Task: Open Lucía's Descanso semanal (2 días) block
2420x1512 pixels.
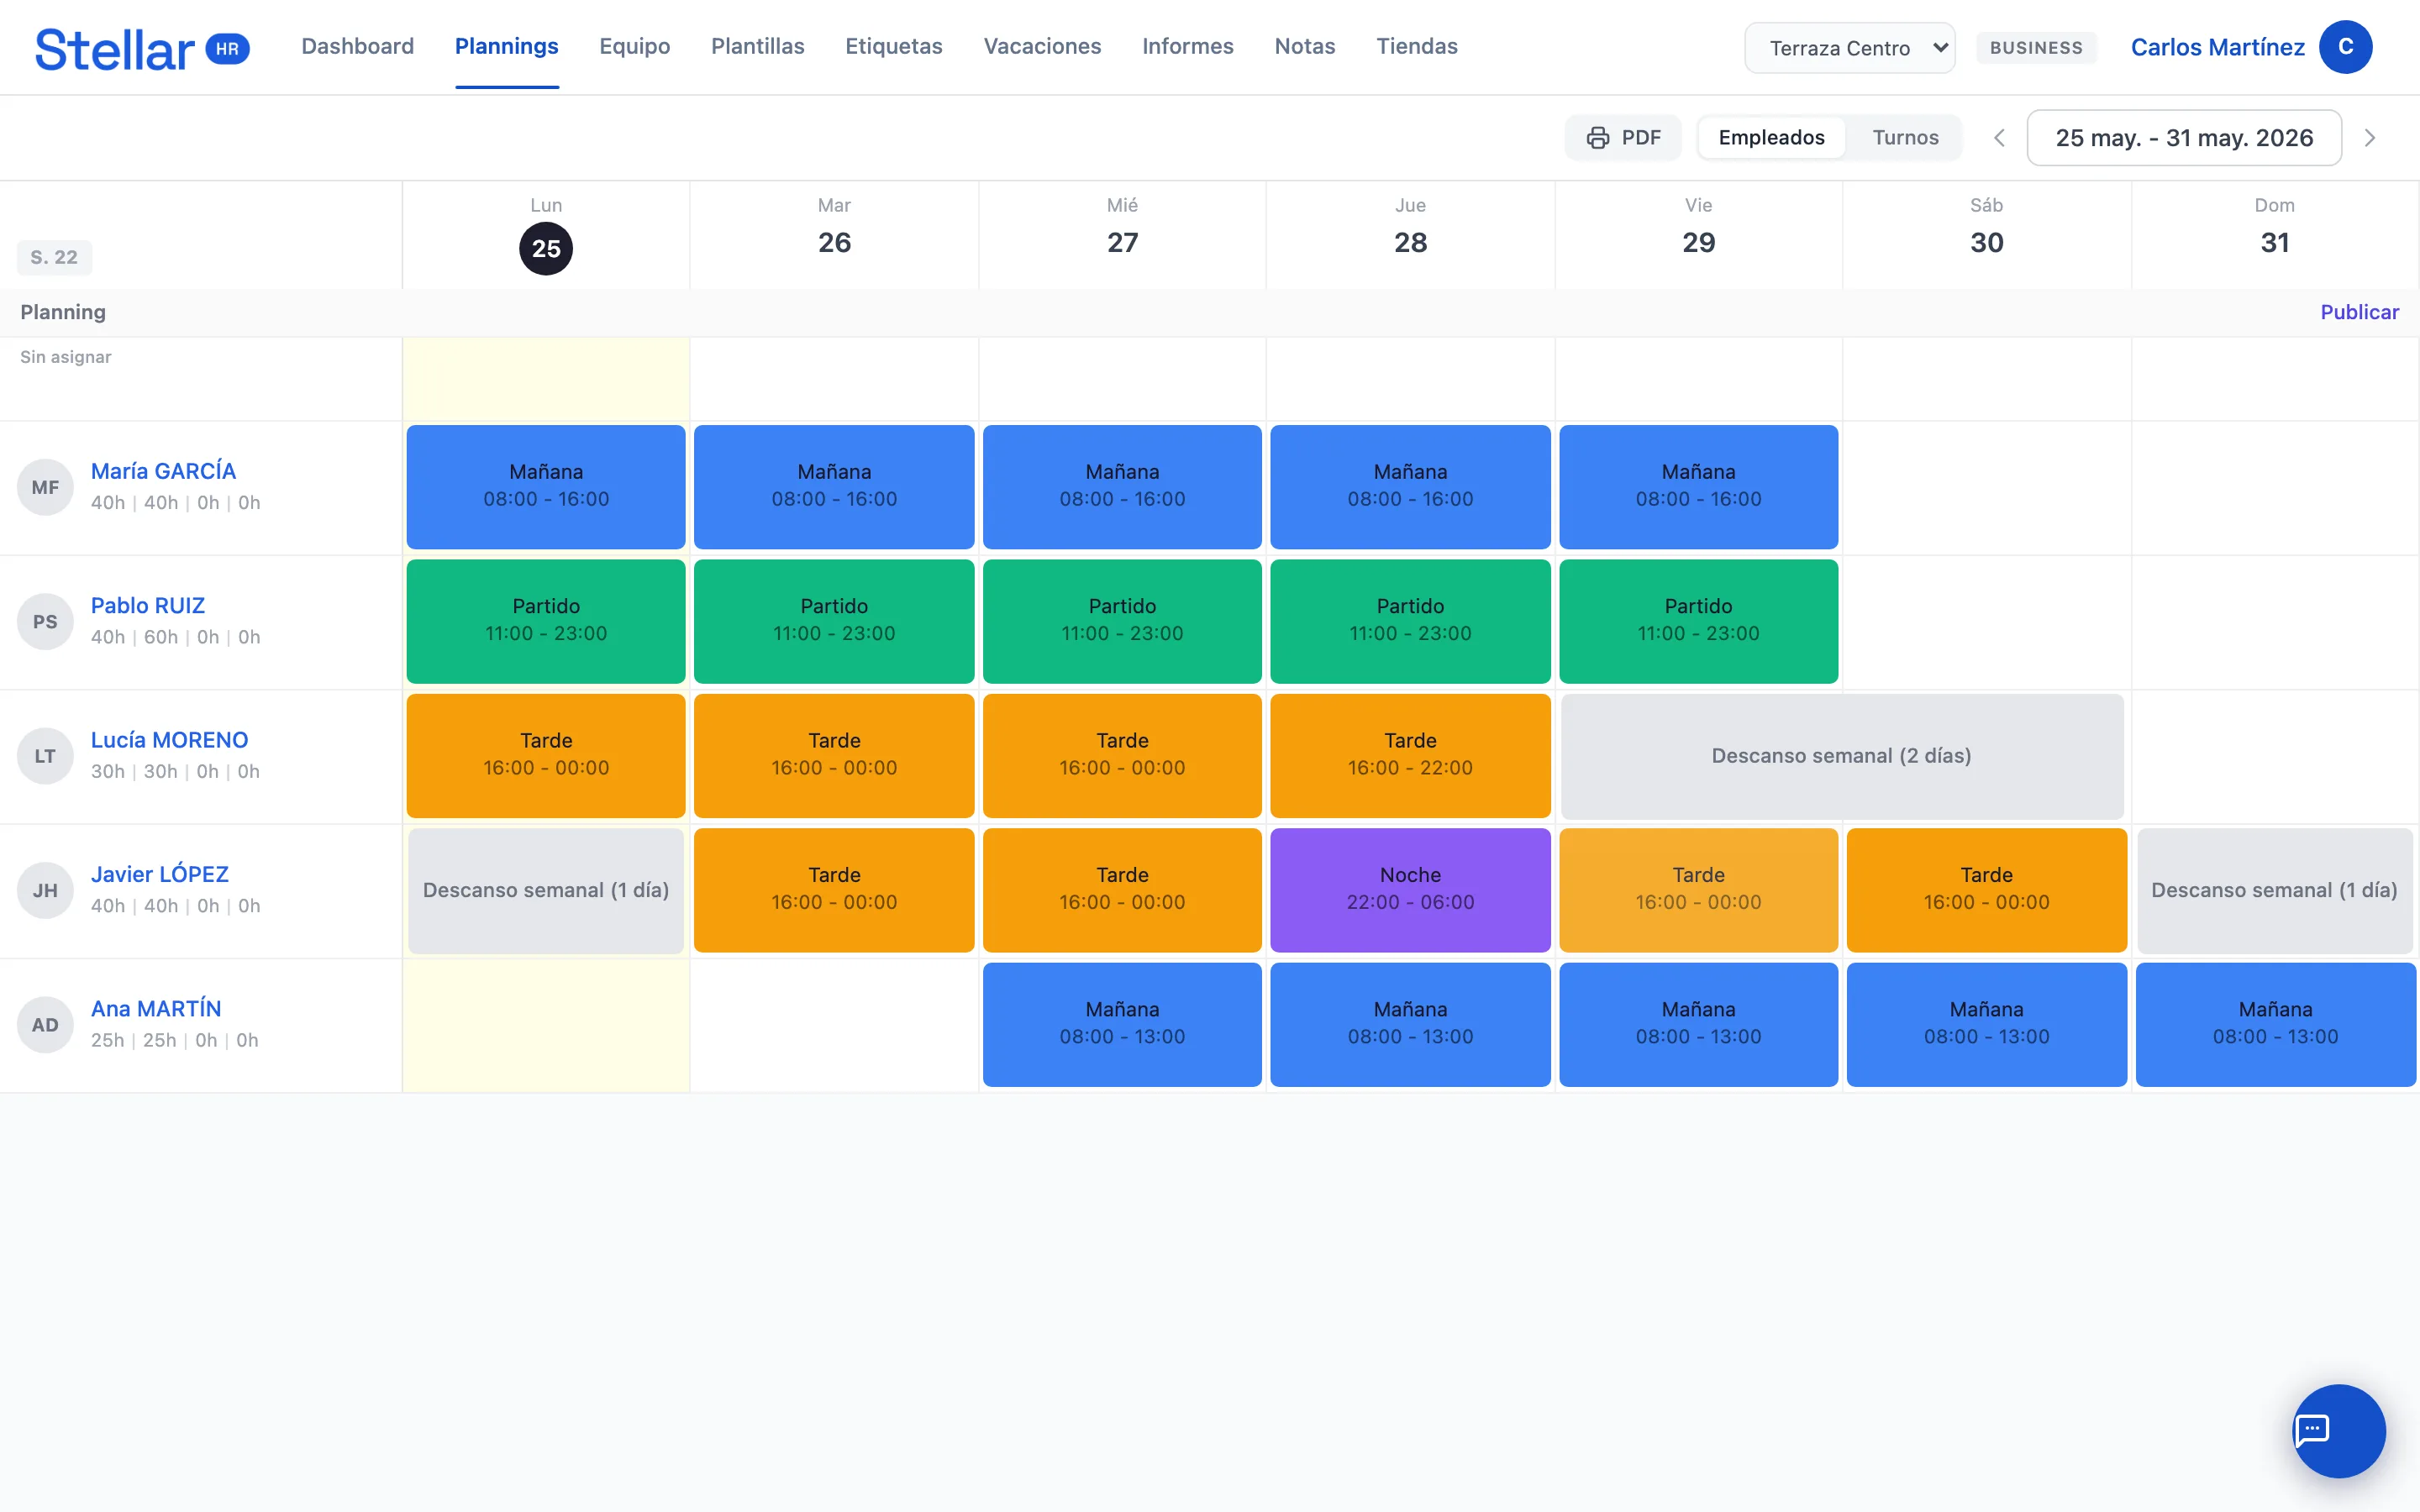Action: click(1842, 756)
